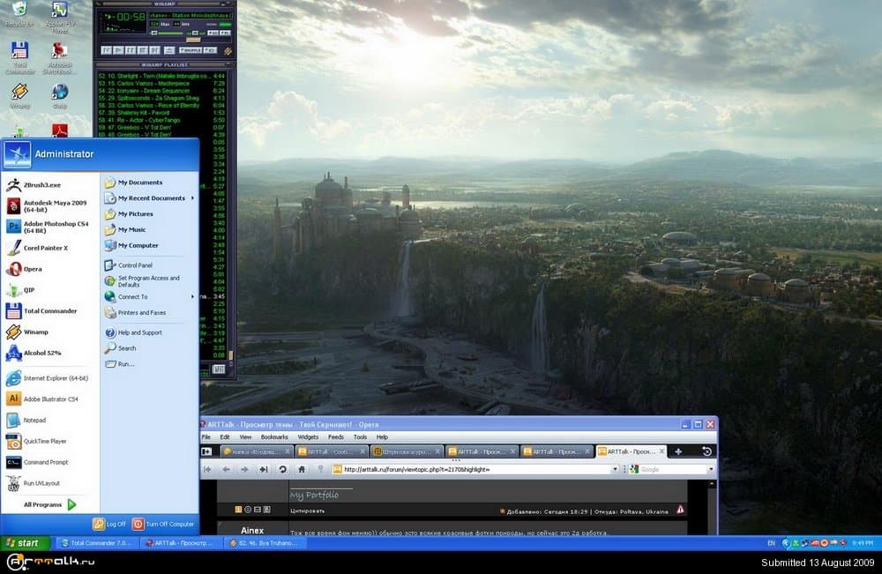Go back one page in Opera

[226, 469]
